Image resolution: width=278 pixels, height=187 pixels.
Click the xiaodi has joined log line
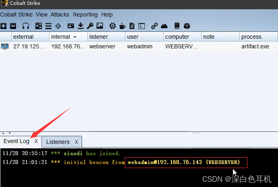61,153
